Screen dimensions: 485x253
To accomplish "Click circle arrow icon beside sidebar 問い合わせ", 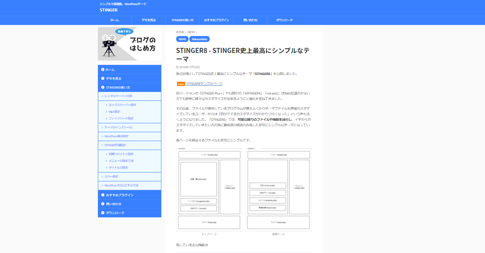I will [103, 204].
